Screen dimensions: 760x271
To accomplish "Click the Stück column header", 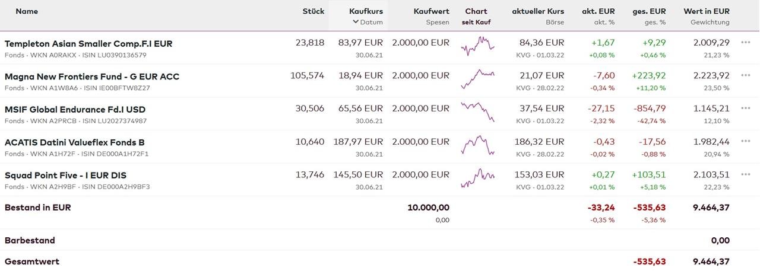I will [313, 11].
